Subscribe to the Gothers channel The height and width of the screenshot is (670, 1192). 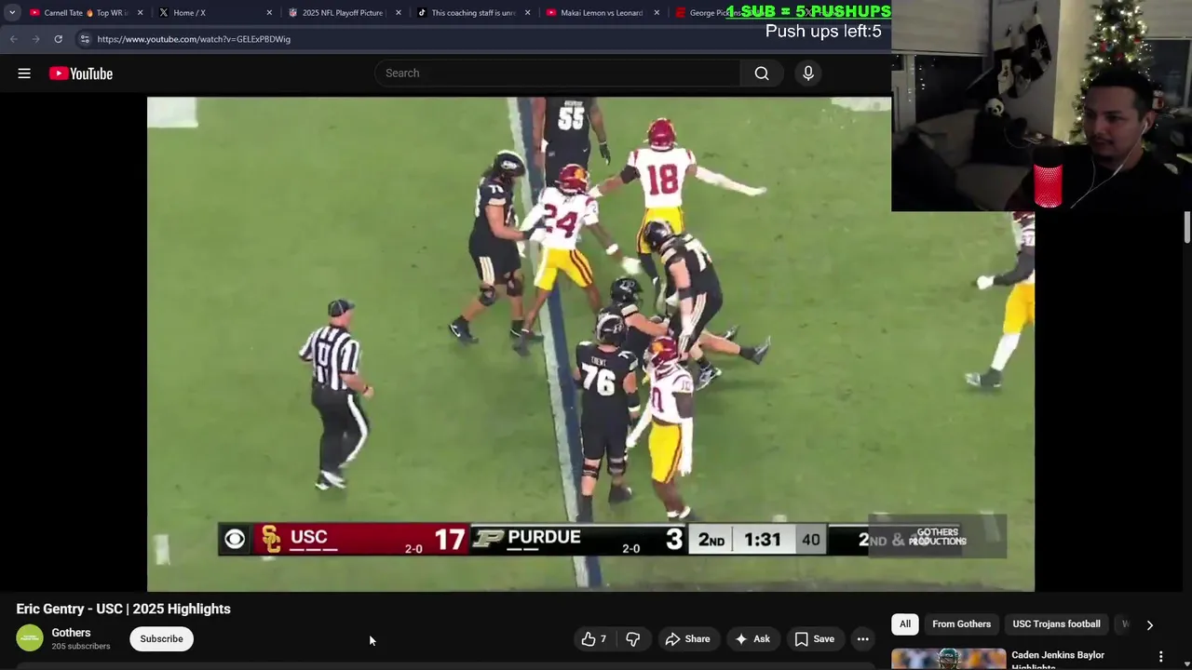pyautogui.click(x=161, y=639)
